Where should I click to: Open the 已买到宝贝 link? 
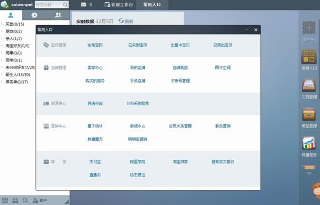tap(137, 45)
